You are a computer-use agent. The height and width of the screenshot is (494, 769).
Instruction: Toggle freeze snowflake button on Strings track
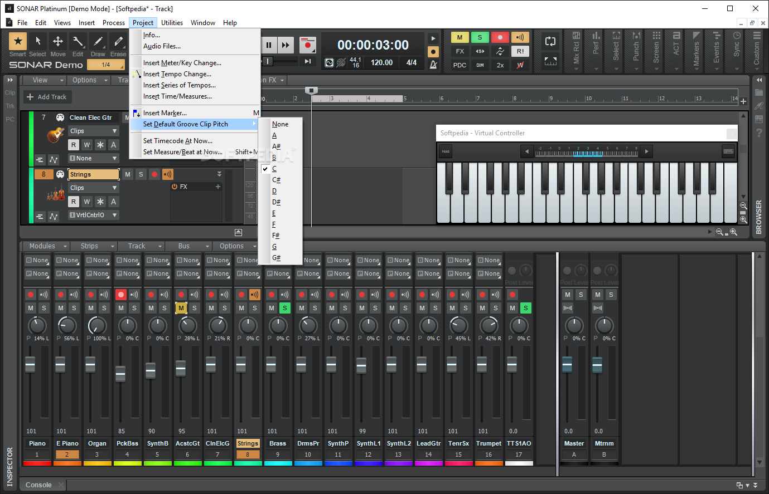pyautogui.click(x=100, y=202)
